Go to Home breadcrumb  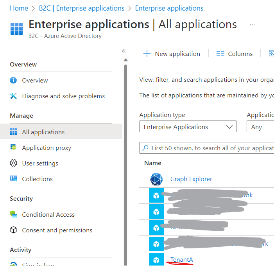pyautogui.click(x=19, y=8)
